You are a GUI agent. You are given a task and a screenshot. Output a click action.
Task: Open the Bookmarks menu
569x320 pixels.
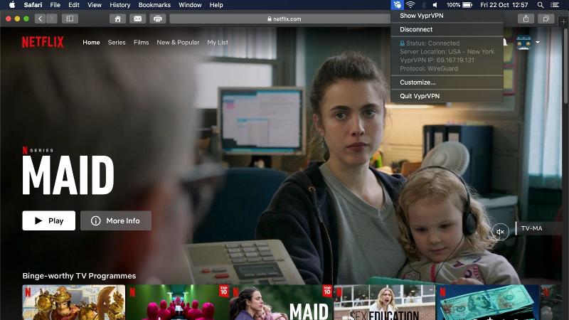point(154,5)
